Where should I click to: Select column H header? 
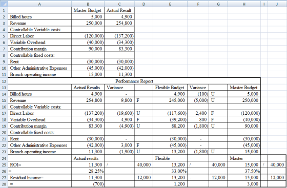click(244, 4)
